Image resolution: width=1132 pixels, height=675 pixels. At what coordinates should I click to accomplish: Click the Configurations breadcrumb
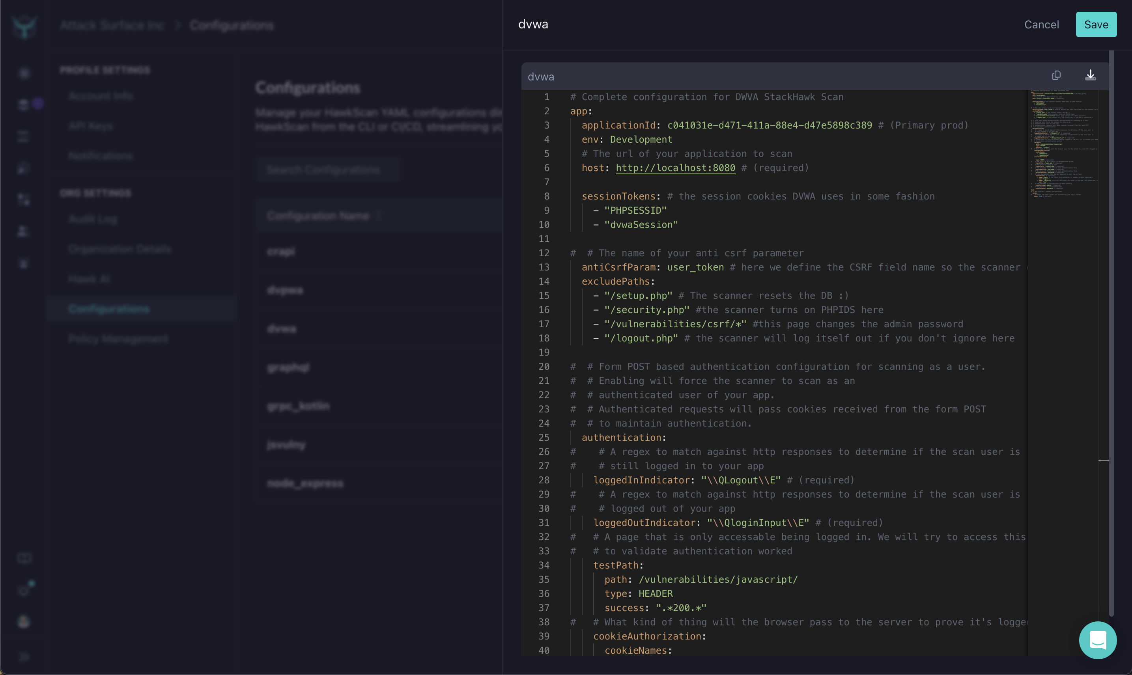[232, 25]
